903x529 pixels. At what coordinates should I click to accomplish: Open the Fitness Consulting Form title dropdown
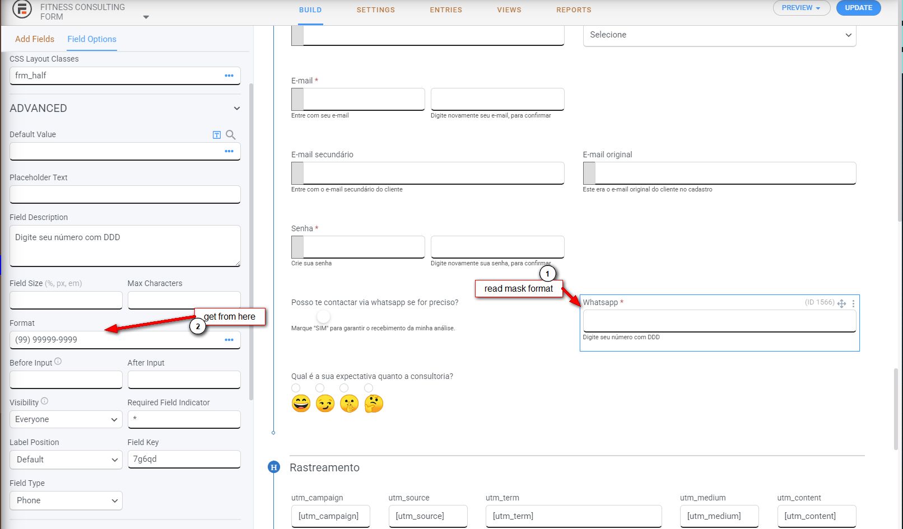[146, 17]
